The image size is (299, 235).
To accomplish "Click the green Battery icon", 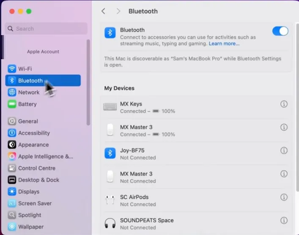I will click(12, 104).
